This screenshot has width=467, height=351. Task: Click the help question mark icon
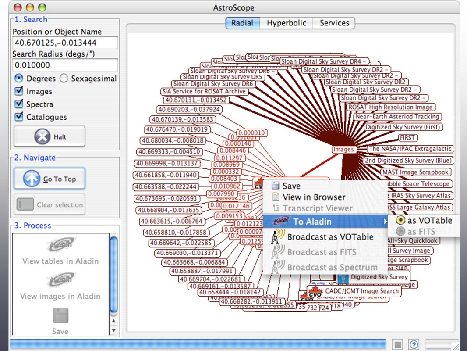pos(414,345)
